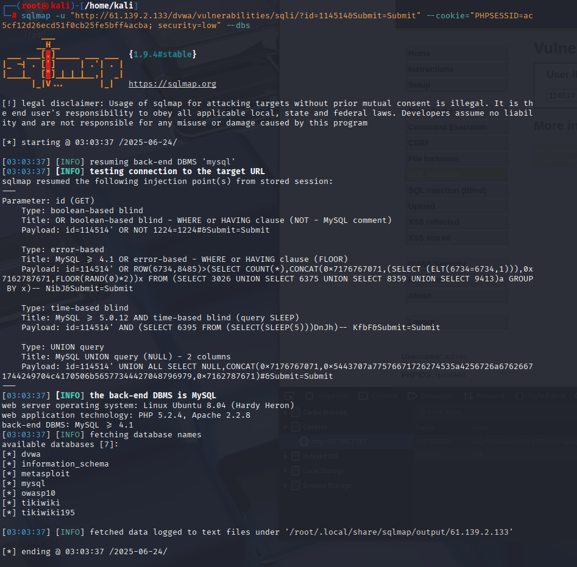Click the User ID field containing 114514
The width and height of the screenshot is (577, 567).
pos(562,96)
